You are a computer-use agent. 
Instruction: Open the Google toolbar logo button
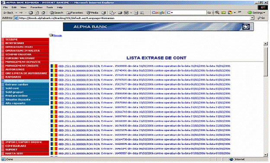point(158,13)
